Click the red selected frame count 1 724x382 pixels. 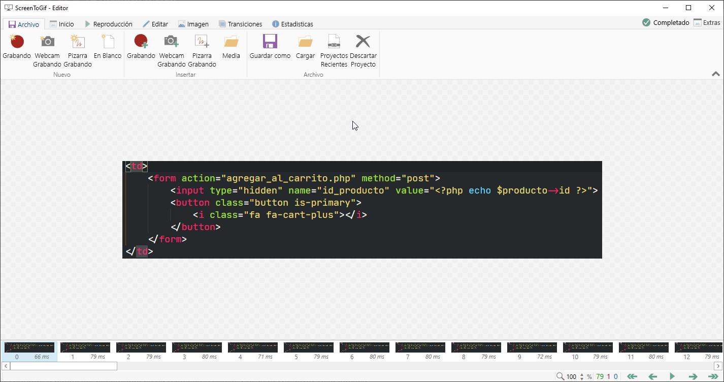609,377
